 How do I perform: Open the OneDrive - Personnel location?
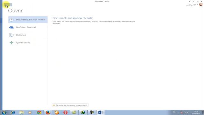28,27
